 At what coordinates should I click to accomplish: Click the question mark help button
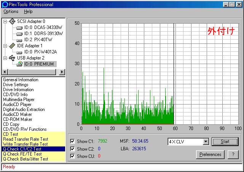233,154
